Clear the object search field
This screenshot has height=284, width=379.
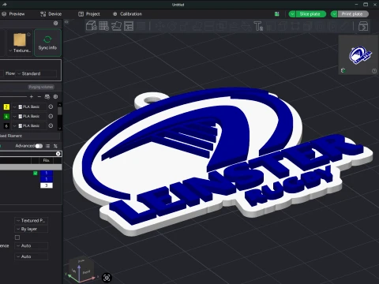click(x=58, y=154)
